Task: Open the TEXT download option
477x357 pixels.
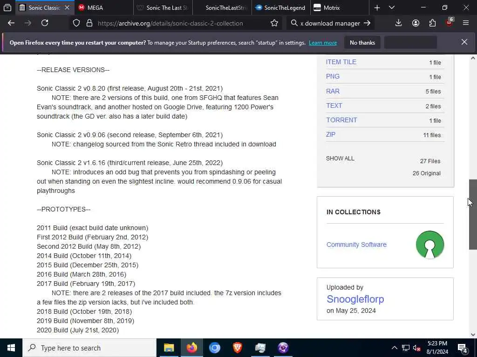Action: click(x=334, y=106)
